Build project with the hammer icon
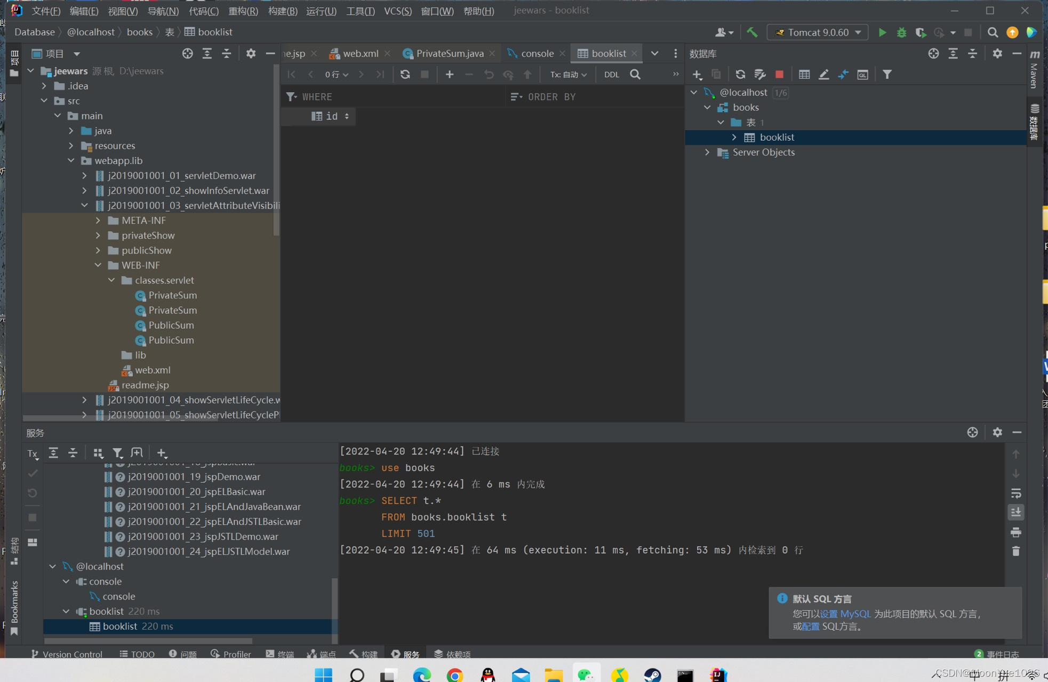The image size is (1048, 682). [x=752, y=33]
